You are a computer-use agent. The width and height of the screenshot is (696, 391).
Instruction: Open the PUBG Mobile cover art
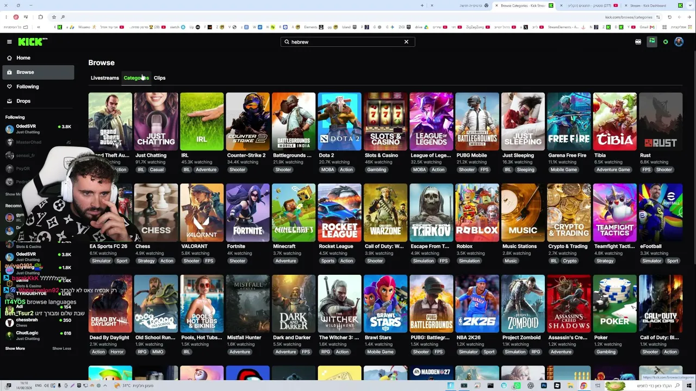pos(477,122)
